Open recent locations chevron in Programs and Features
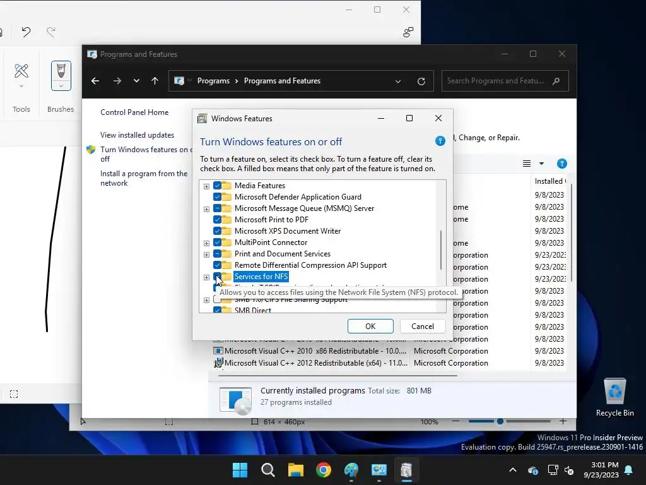 (136, 81)
